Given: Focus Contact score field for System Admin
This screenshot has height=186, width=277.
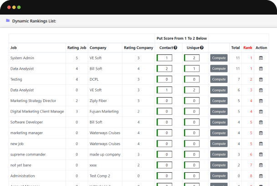Looking at the screenshot, I should [x=167, y=58].
